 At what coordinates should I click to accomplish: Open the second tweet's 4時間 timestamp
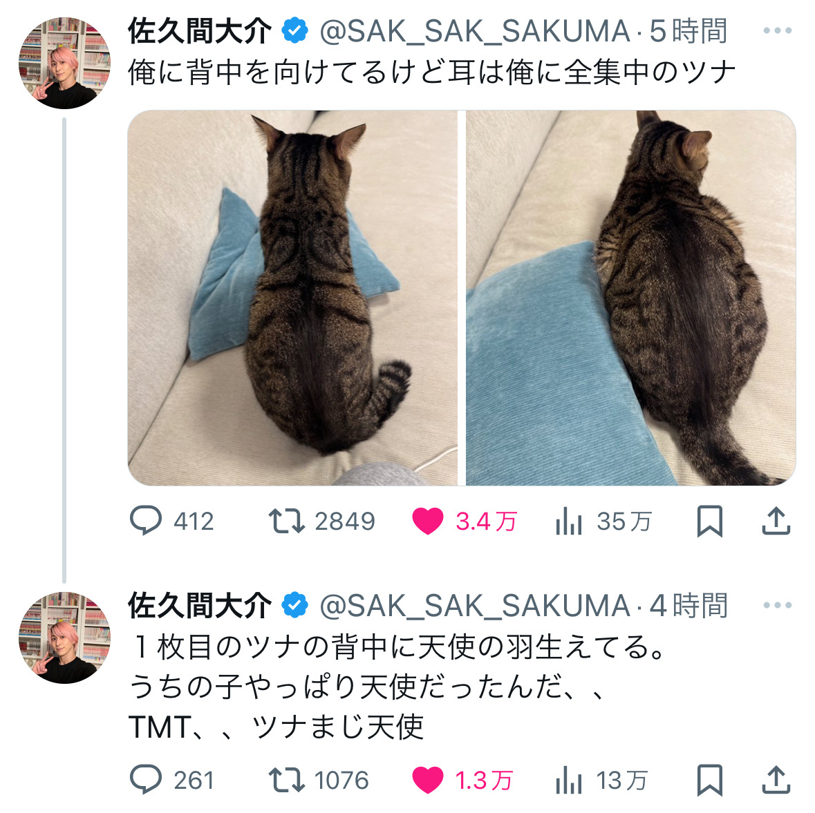tap(688, 606)
